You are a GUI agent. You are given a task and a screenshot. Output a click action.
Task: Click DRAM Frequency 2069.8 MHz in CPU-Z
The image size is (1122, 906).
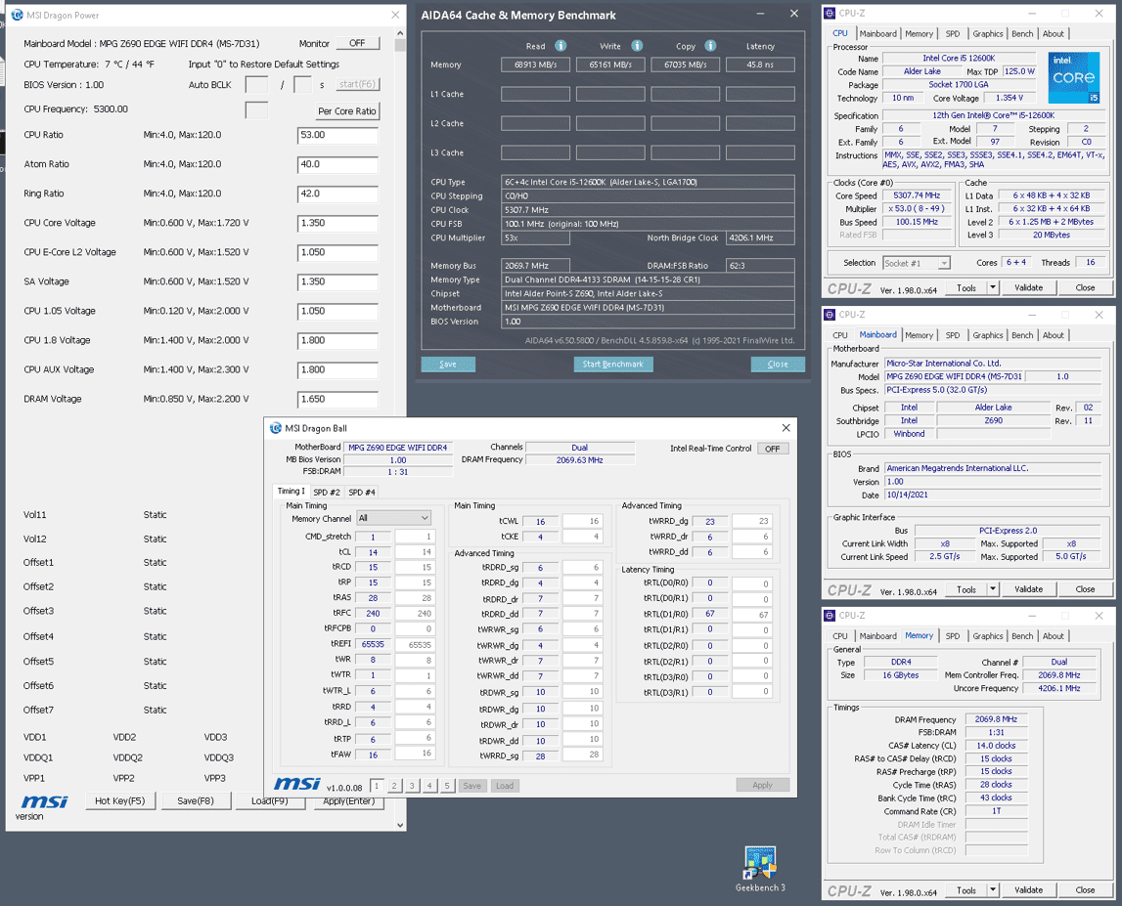point(996,719)
